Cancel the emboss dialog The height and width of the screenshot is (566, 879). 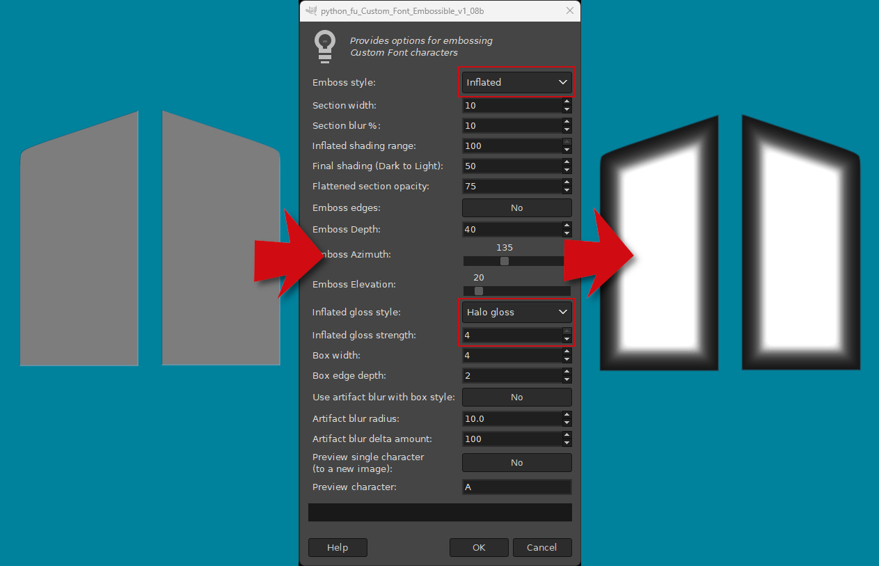[542, 547]
